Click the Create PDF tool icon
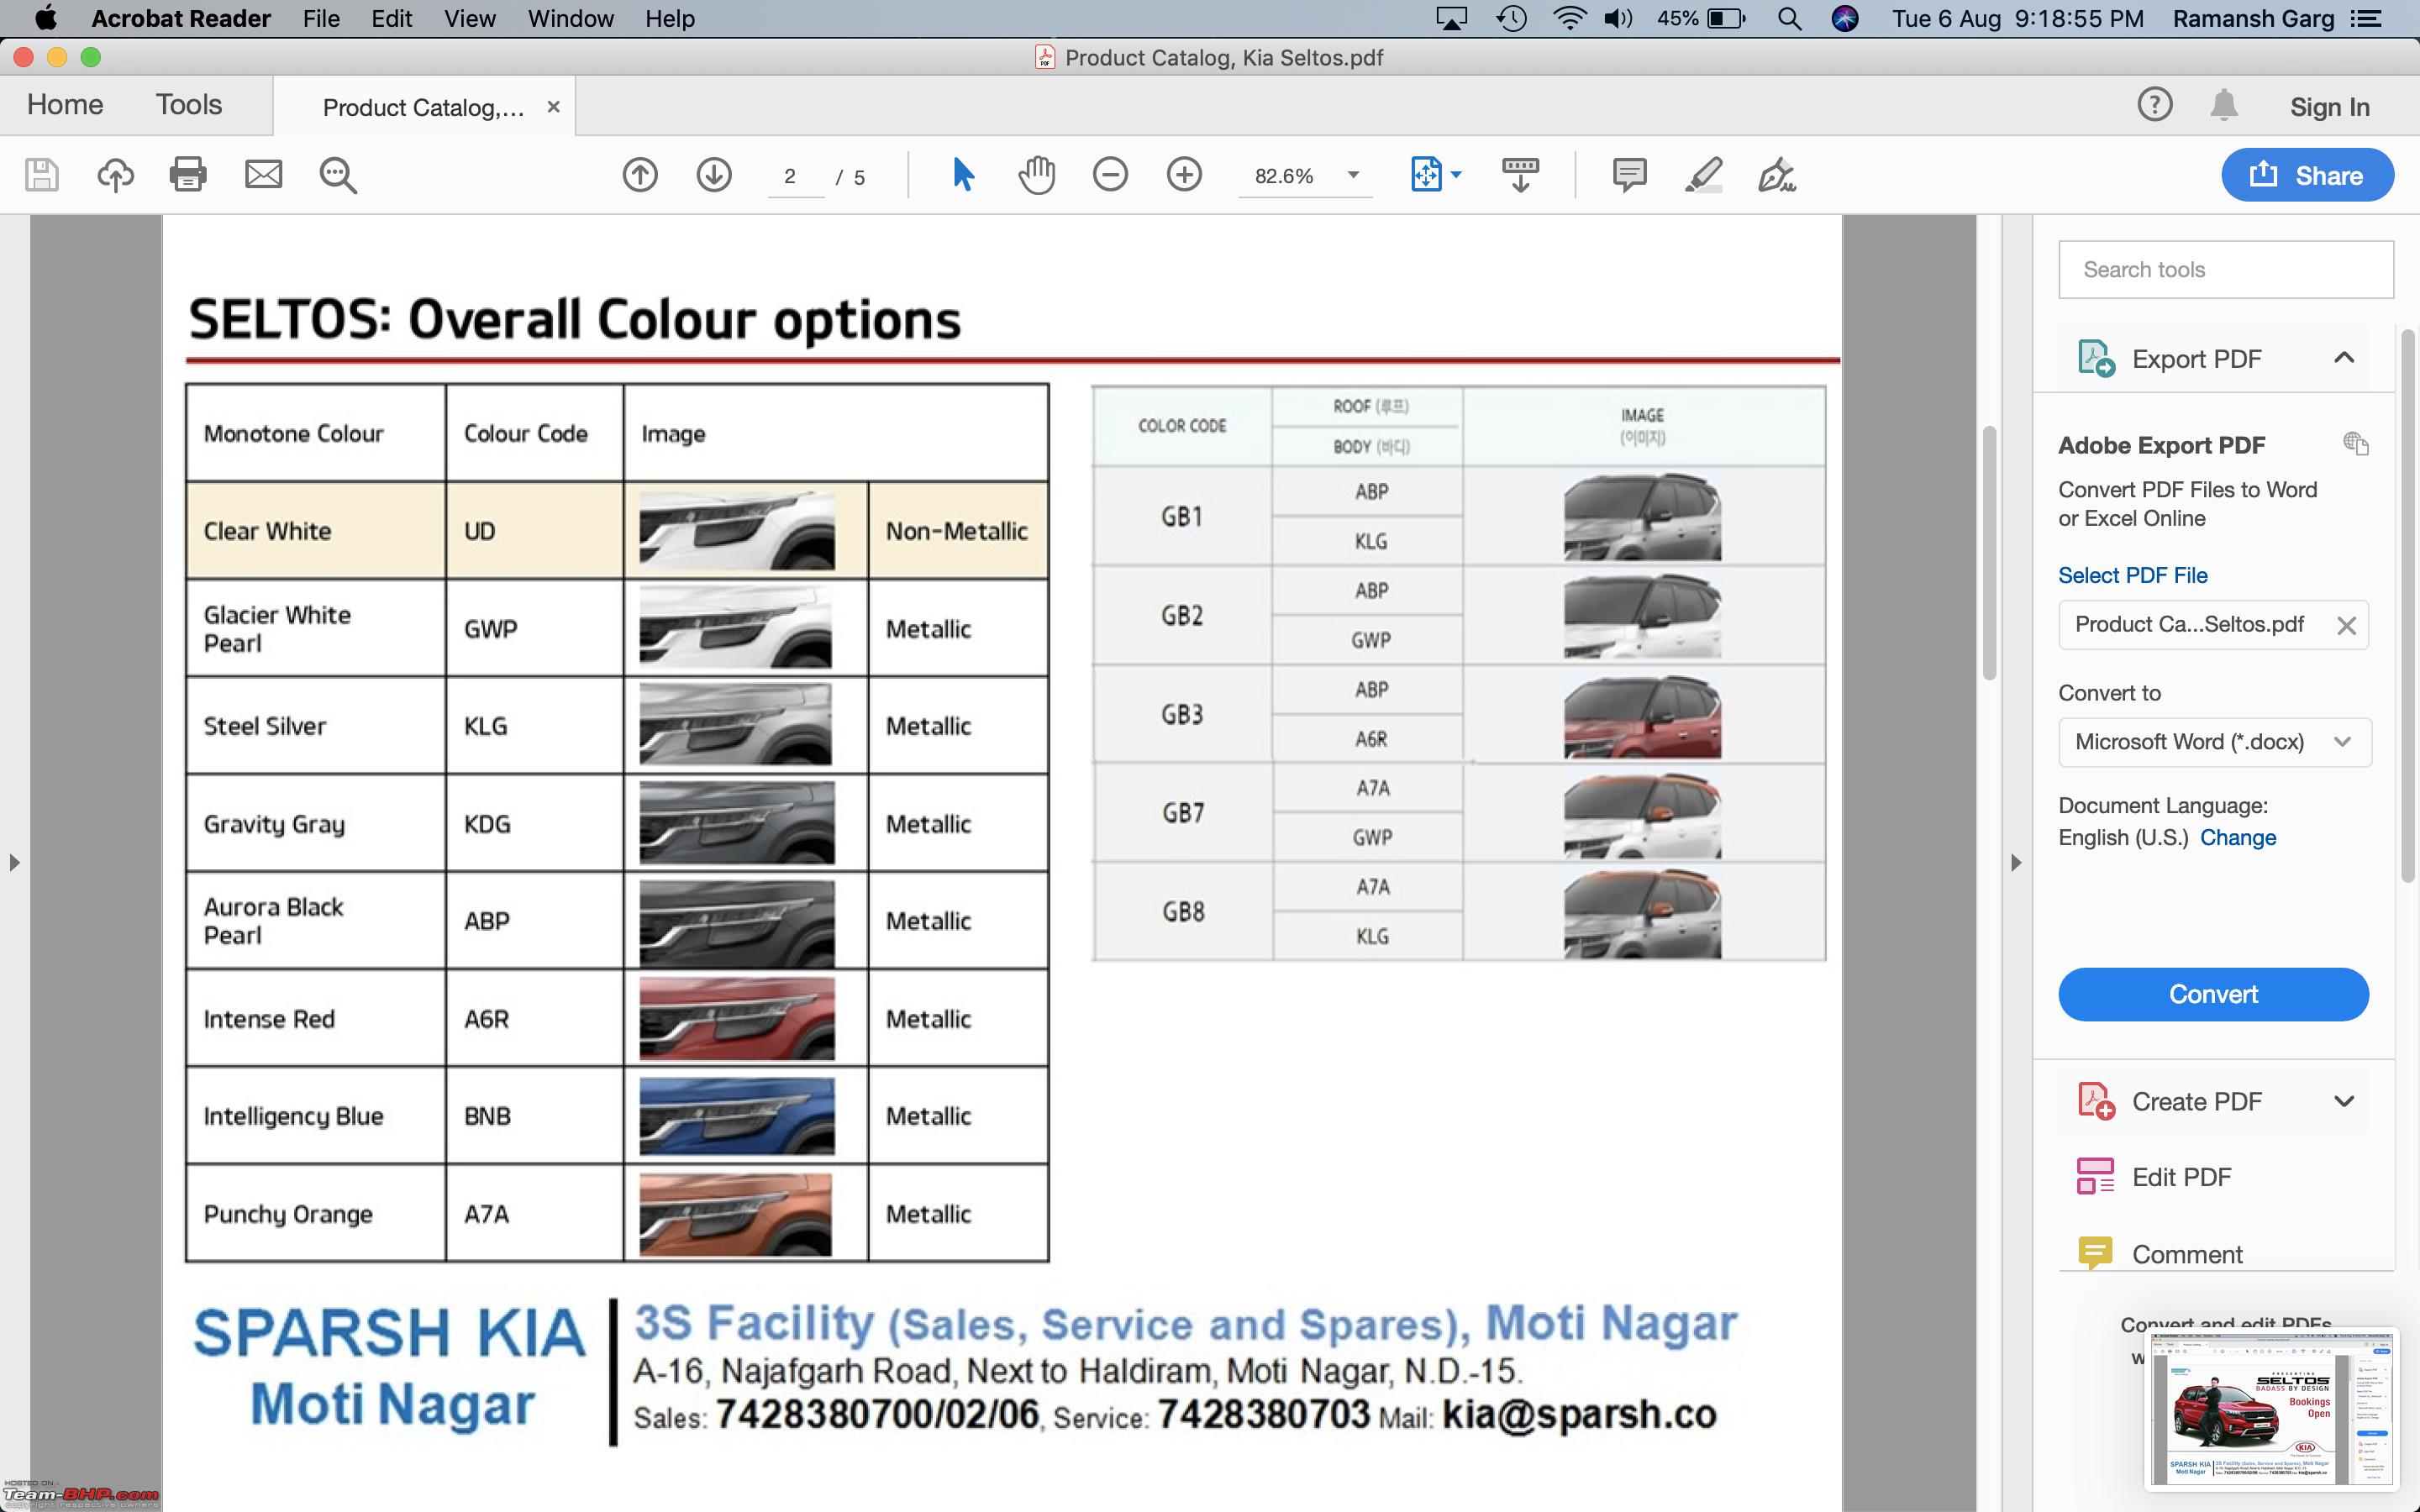The image size is (2420, 1512). [x=2096, y=1101]
